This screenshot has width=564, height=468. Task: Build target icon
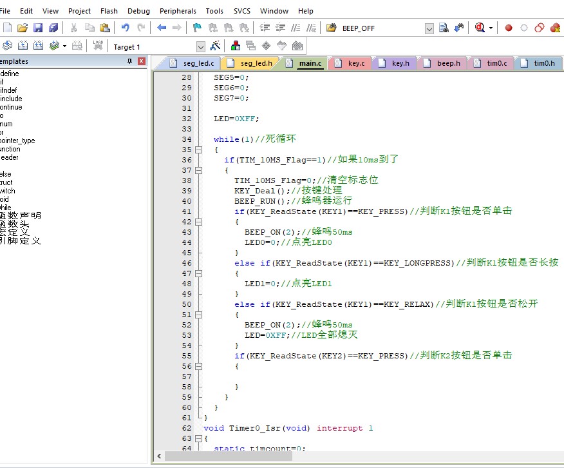tap(23, 46)
